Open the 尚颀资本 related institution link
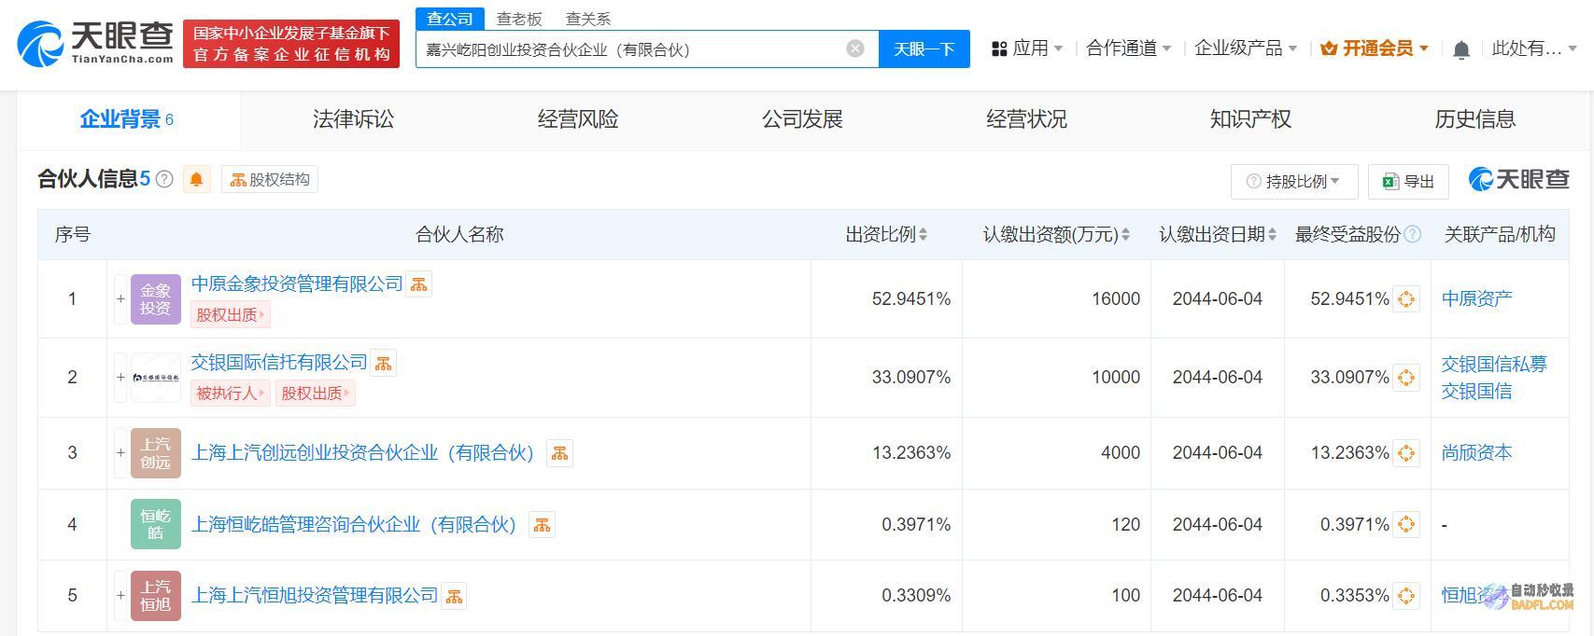The image size is (1594, 636). point(1476,452)
